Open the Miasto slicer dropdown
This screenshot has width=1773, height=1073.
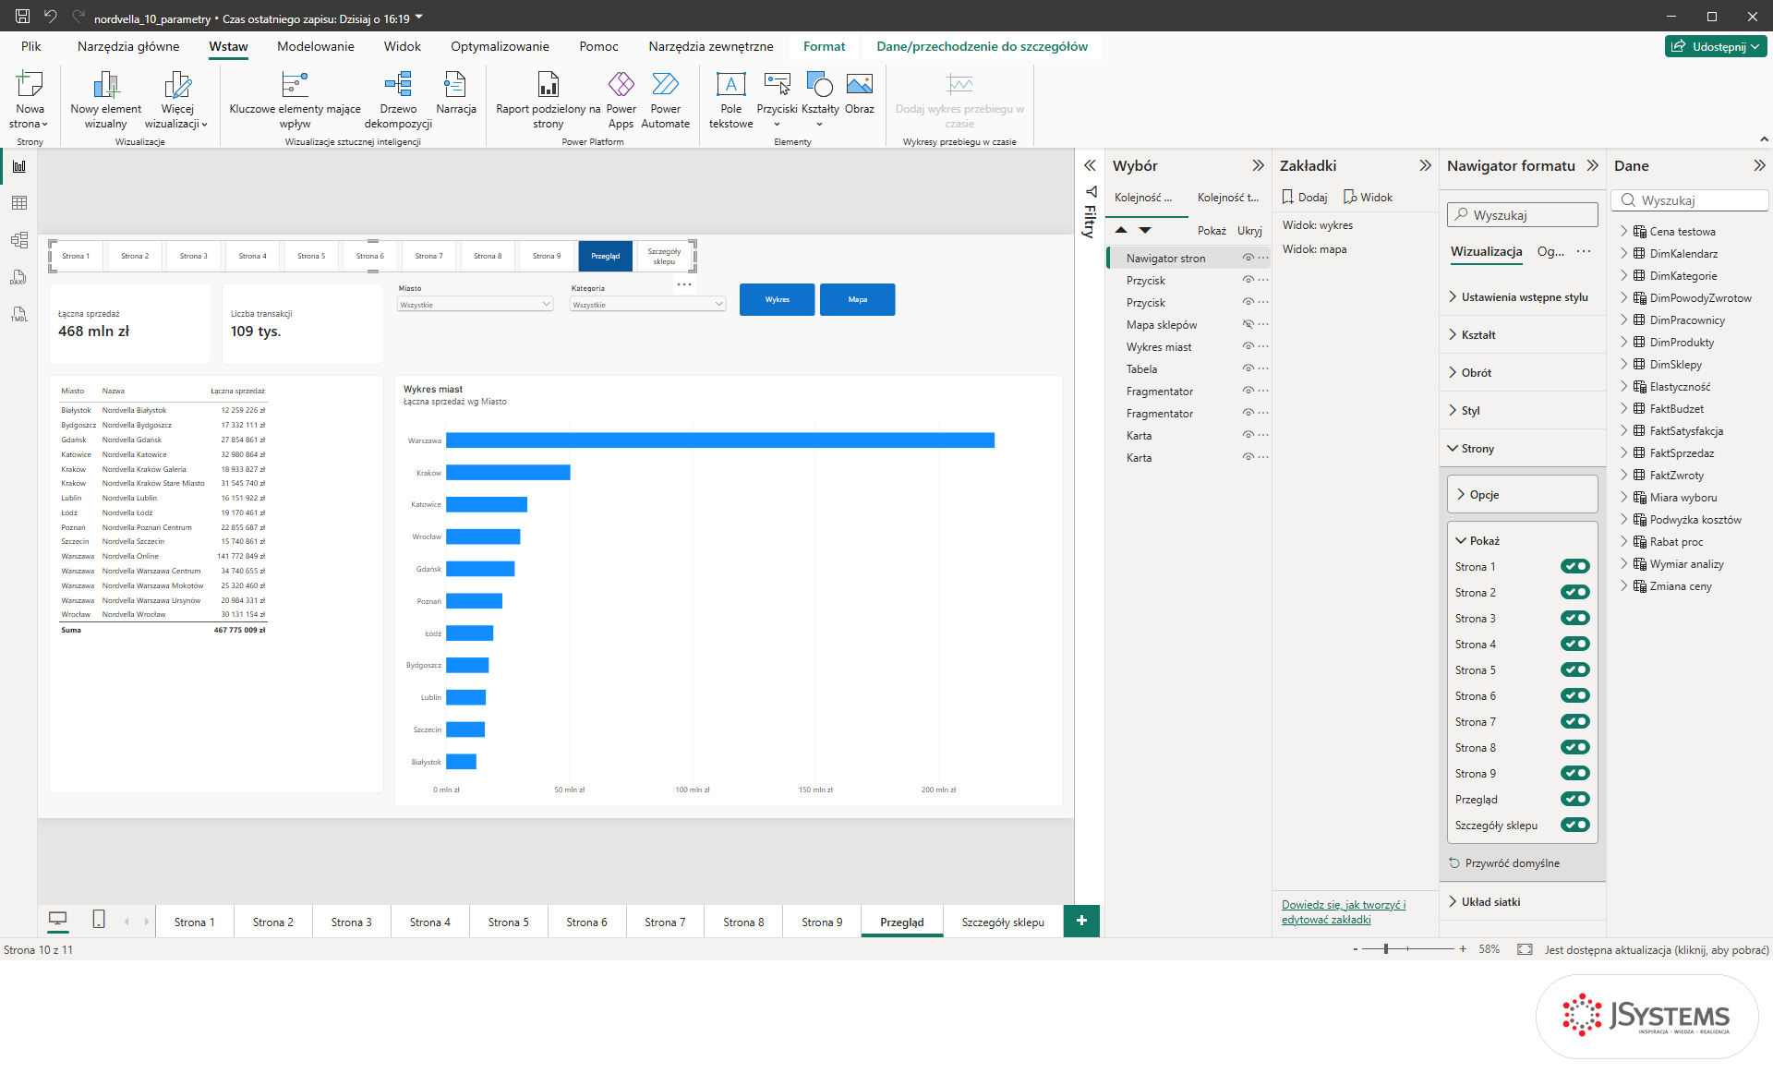point(475,304)
